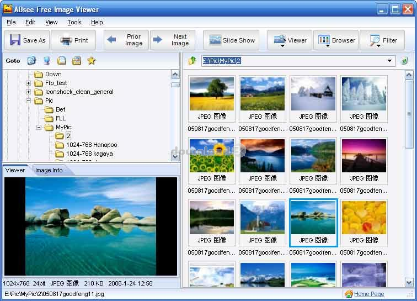The height and width of the screenshot is (301, 417).
Task: Click the house icon beside Home Page
Action: coord(349,294)
